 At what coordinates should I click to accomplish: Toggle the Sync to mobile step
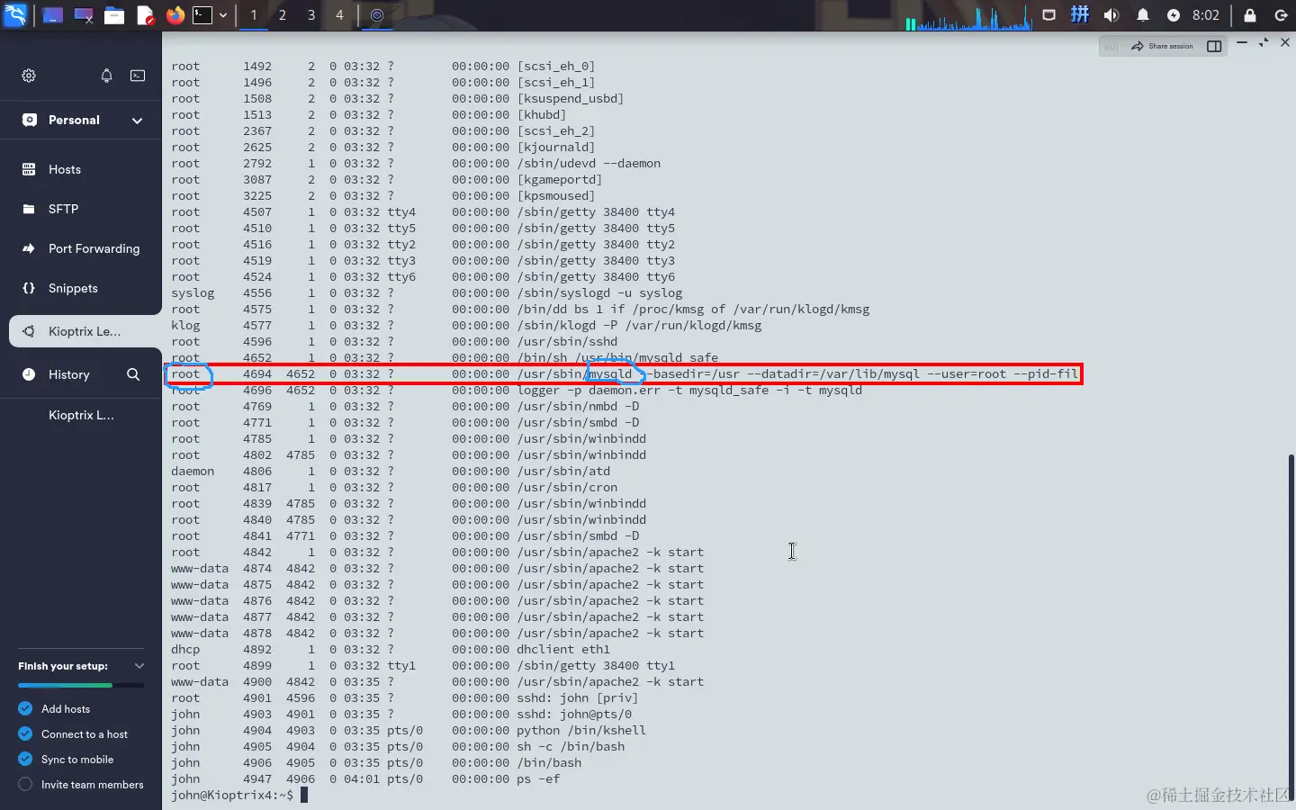click(25, 760)
